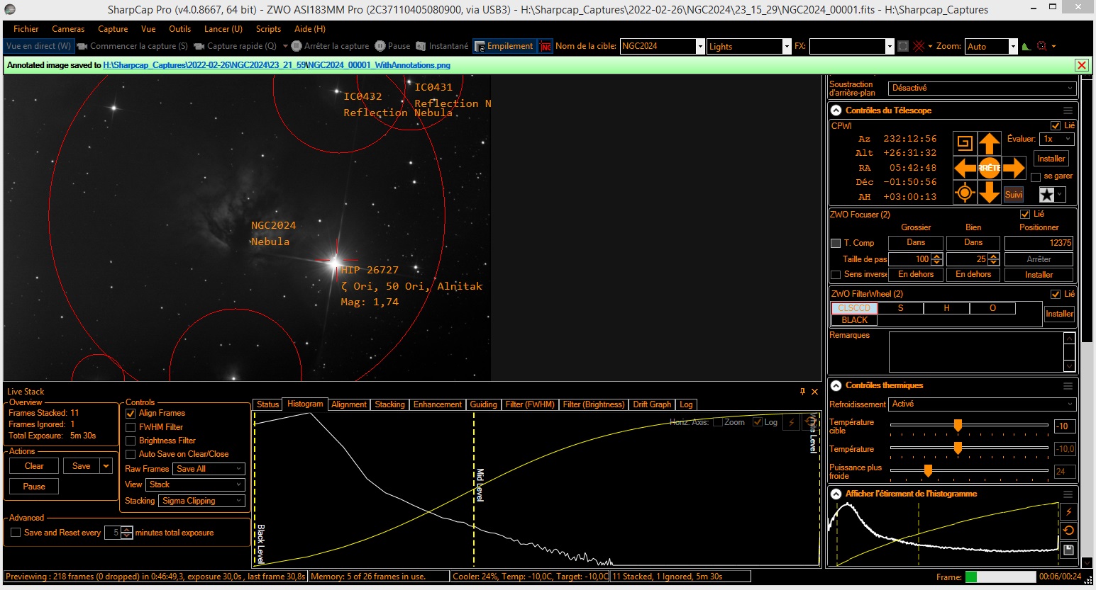Save the histogram stretch with floppy icon
This screenshot has height=590, width=1096.
1068,550
